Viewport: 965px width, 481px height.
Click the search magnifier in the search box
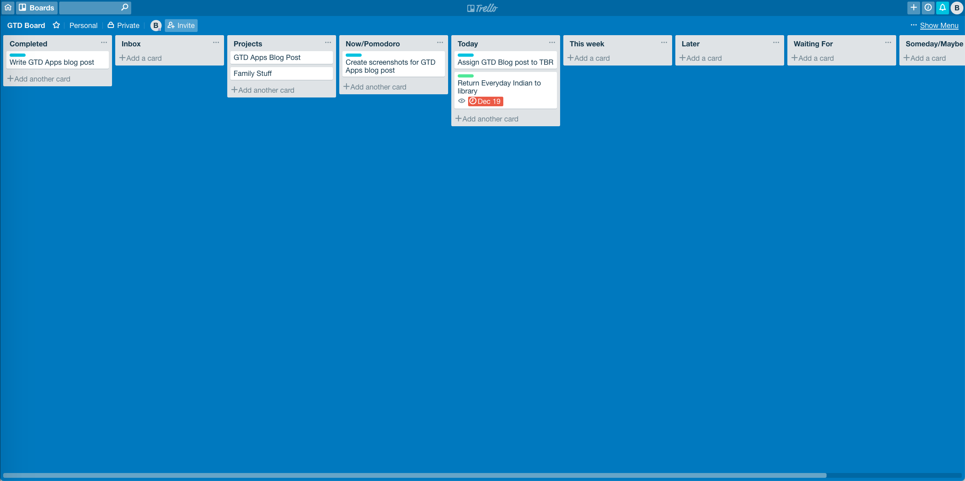[124, 8]
